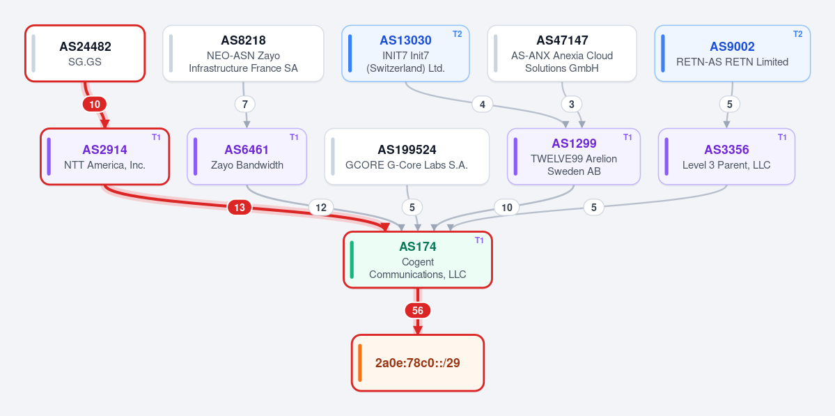Click the edge badge labeled 7

[x=245, y=105]
